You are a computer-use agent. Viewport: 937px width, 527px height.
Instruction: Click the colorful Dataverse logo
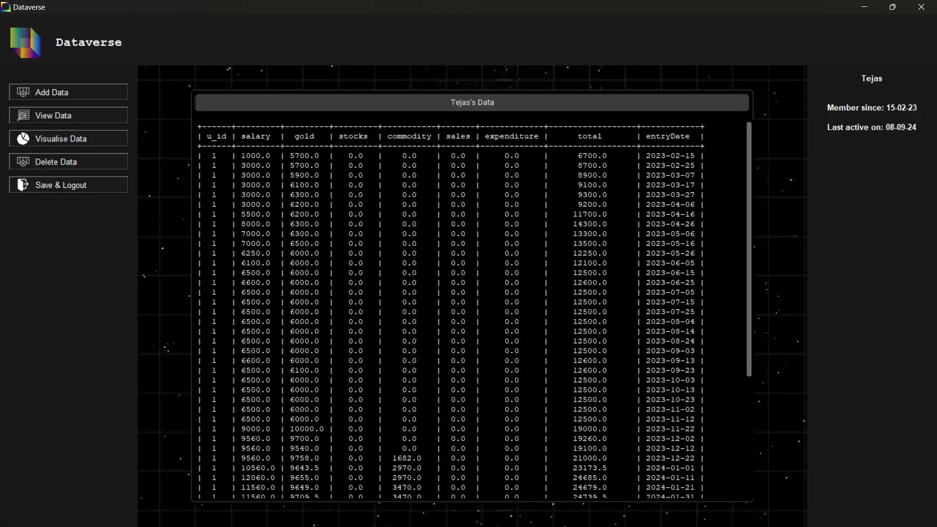[25, 43]
